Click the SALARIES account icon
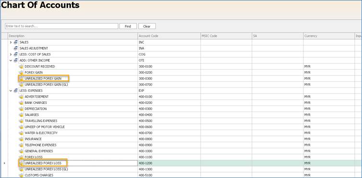Screen dimensions: 362x178 point(21,115)
